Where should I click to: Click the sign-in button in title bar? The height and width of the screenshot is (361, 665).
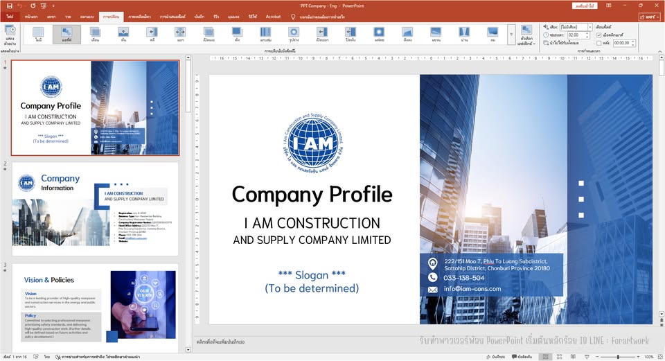[x=585, y=6]
